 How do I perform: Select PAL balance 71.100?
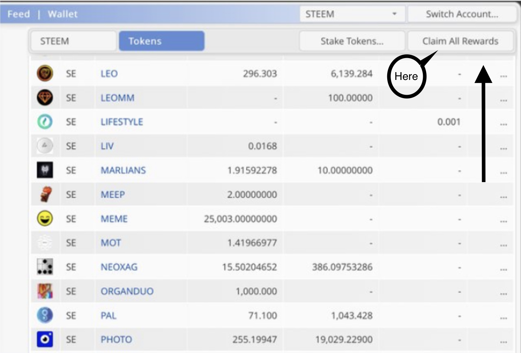(262, 315)
